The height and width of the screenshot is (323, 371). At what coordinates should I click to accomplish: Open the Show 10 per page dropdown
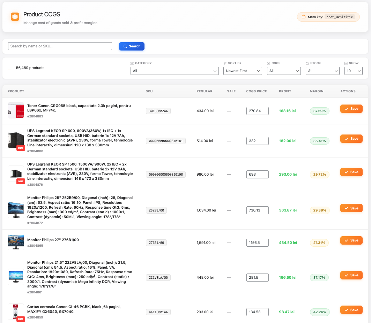coord(353,71)
